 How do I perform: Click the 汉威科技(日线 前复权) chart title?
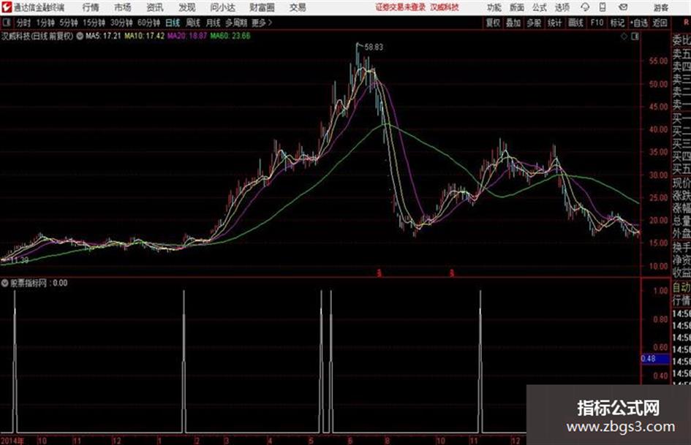pos(37,36)
